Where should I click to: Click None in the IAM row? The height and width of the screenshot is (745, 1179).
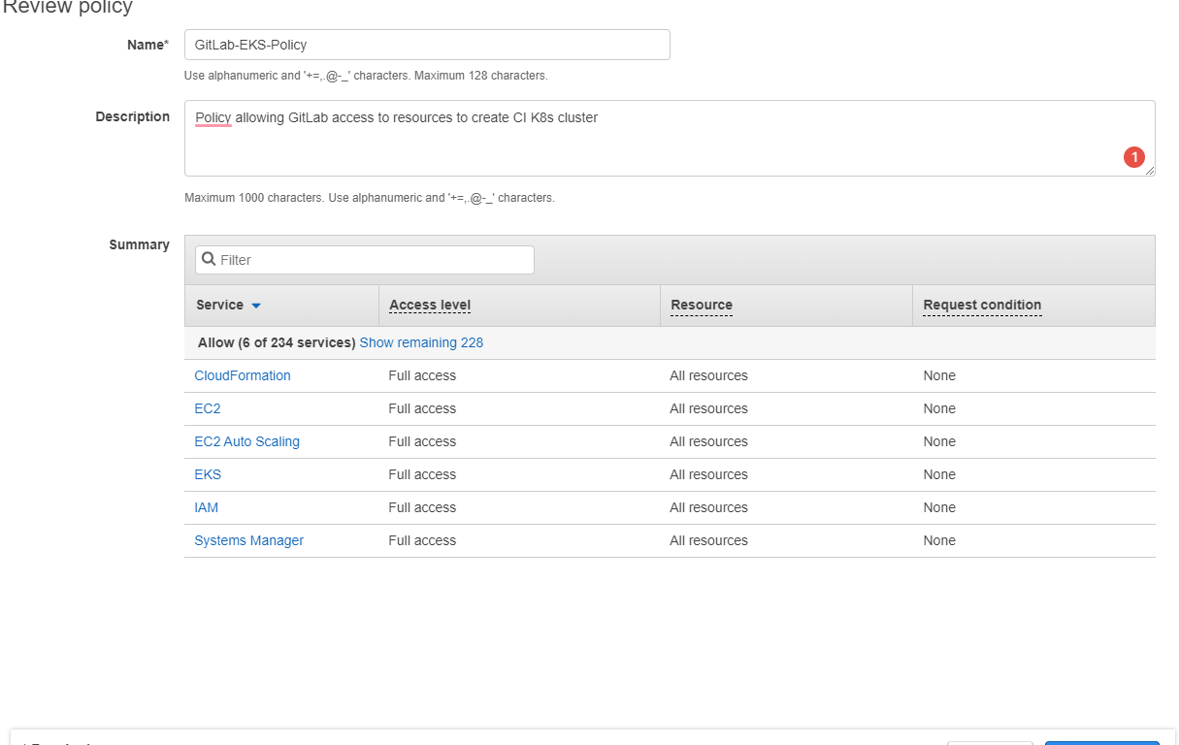point(939,507)
